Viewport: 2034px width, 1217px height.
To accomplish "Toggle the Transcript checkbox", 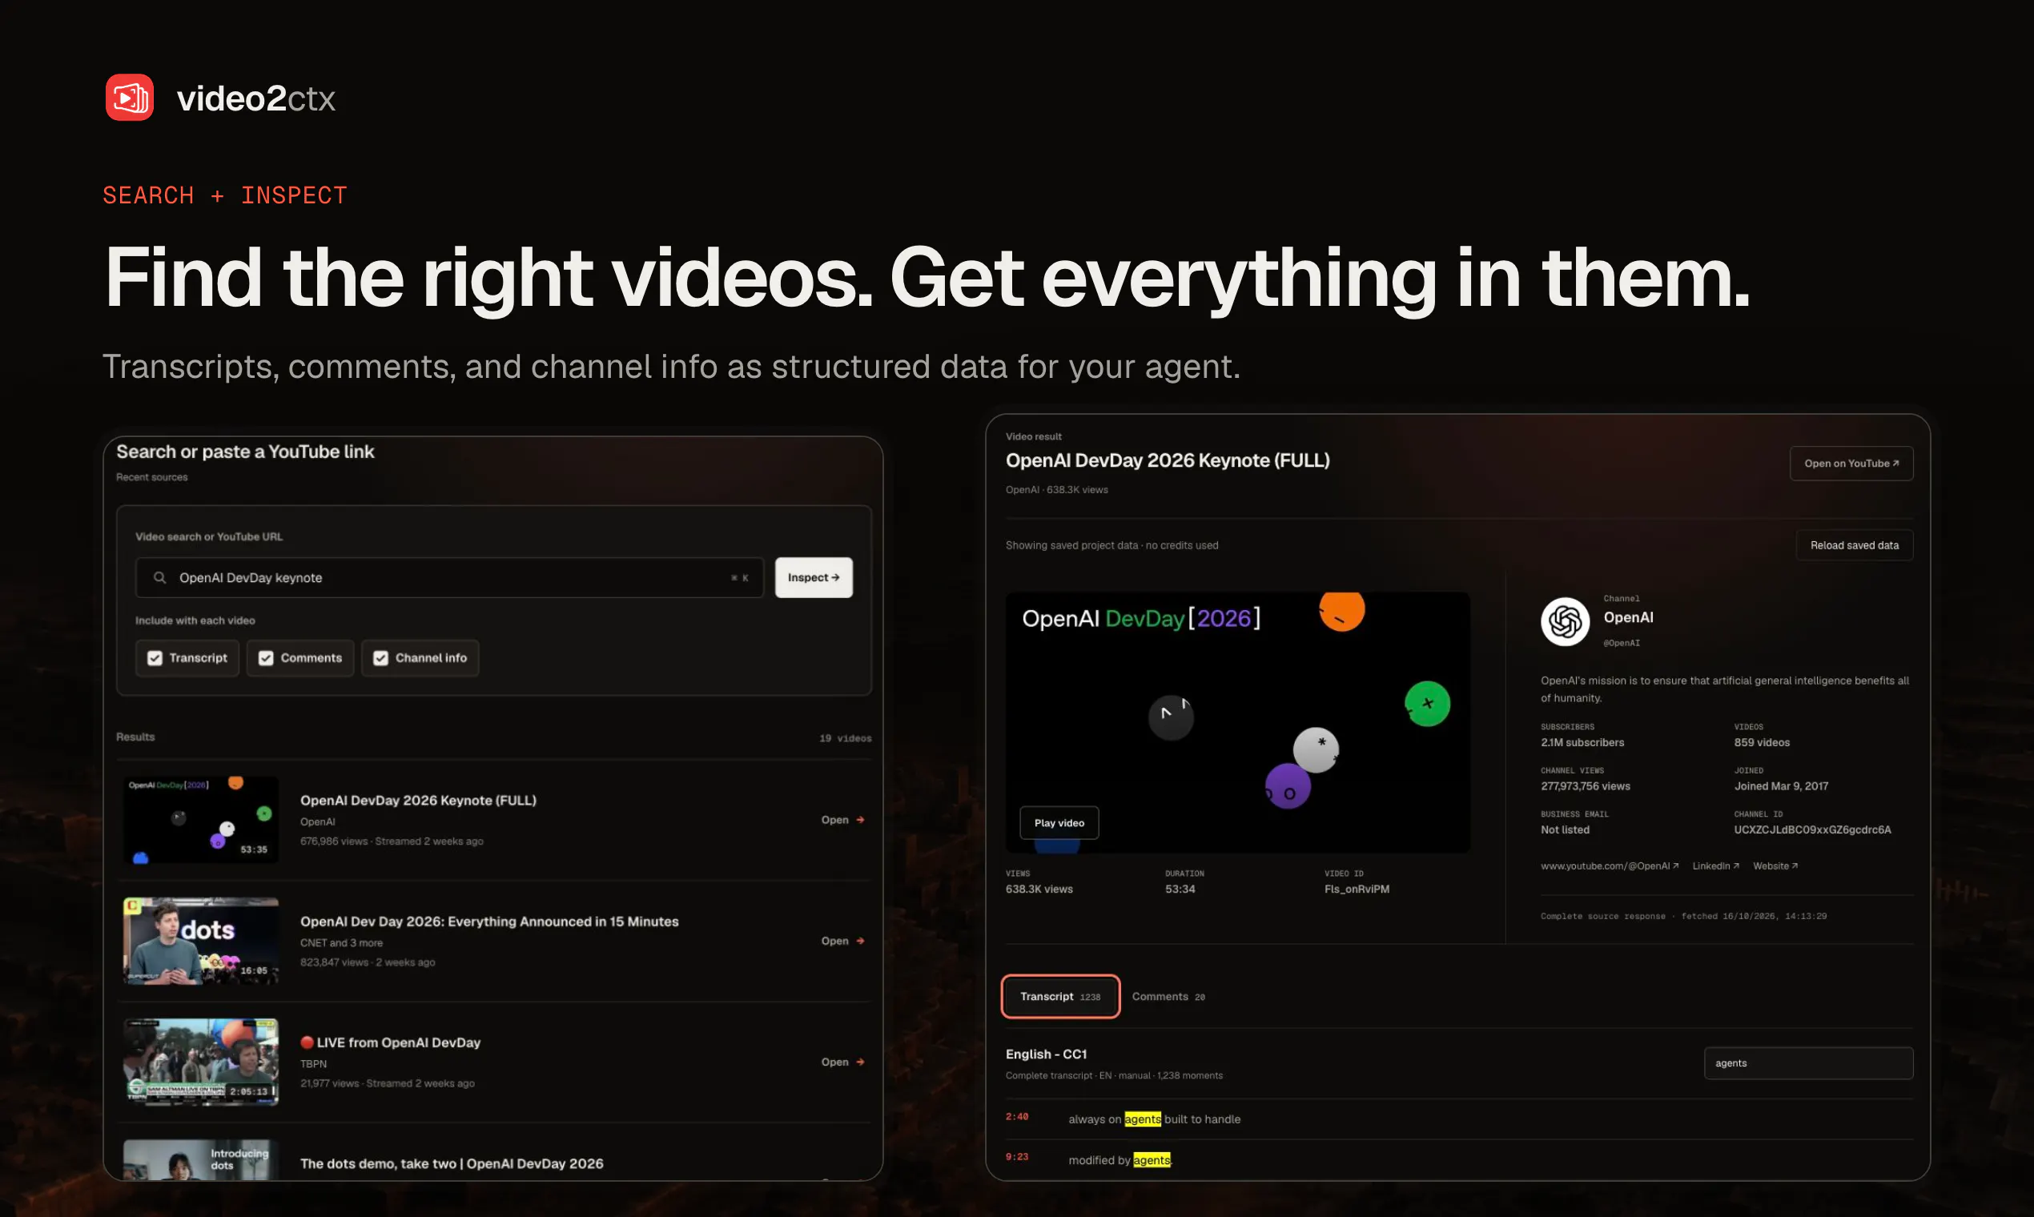I will 187,657.
